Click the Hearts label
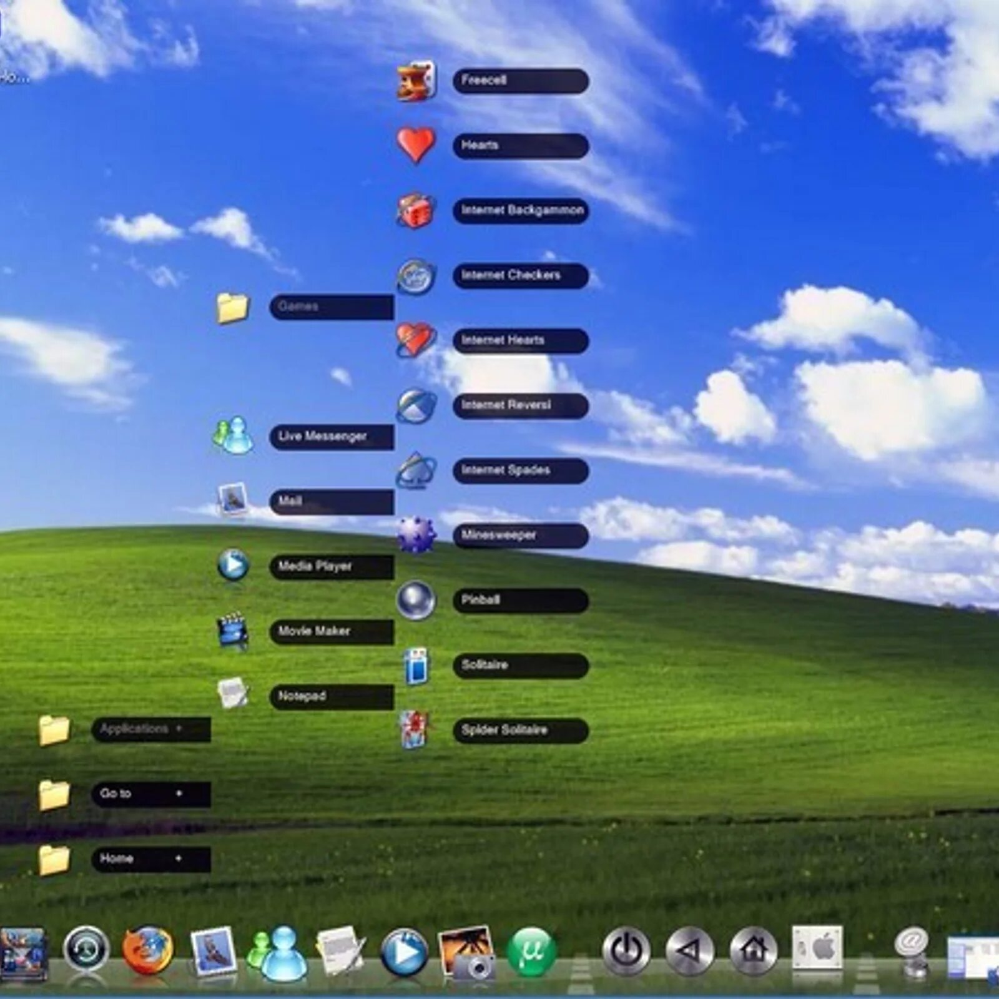 tap(521, 145)
